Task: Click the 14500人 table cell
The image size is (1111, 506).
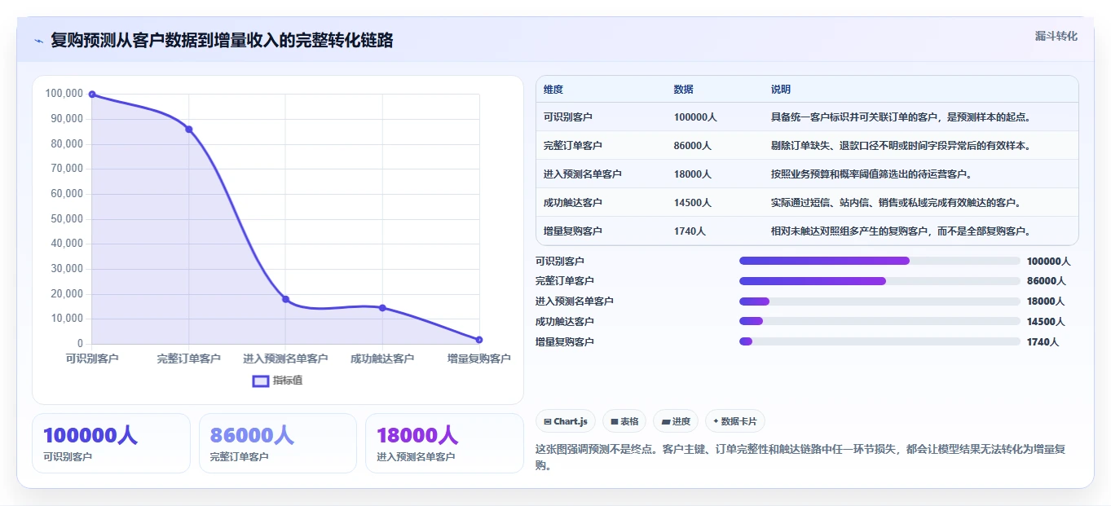Action: coord(693,203)
